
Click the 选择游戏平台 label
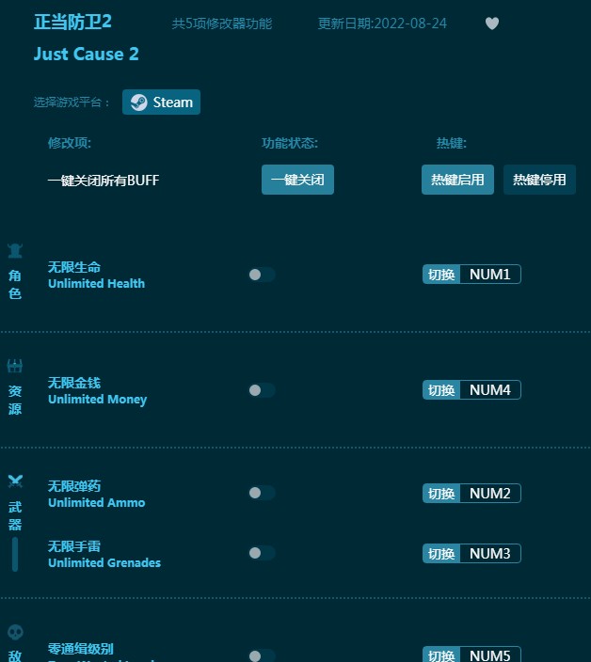coord(72,102)
